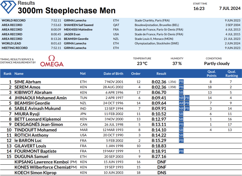Screen dimensions: 242x176
Task: Click the SB badge next to KIBIWOT's result
Action: pyautogui.click(x=181, y=92)
